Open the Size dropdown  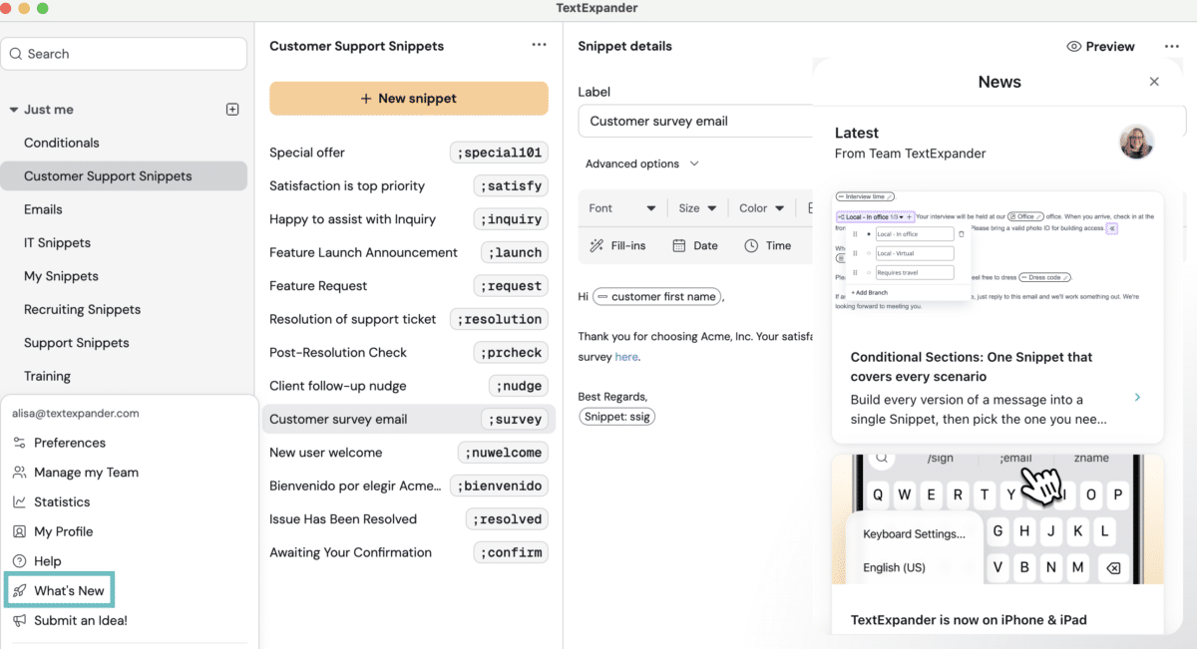(697, 208)
